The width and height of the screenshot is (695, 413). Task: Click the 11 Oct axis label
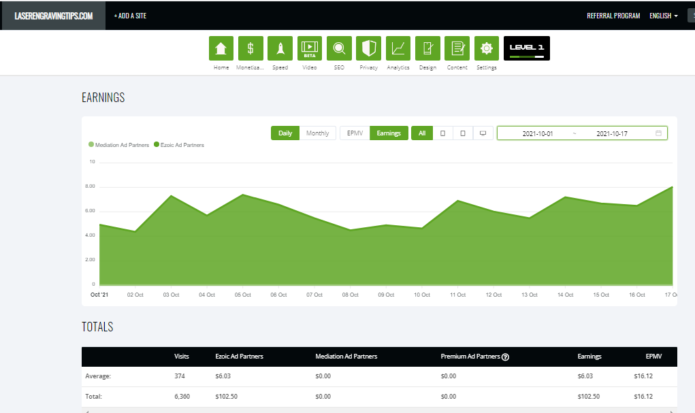[x=458, y=295]
